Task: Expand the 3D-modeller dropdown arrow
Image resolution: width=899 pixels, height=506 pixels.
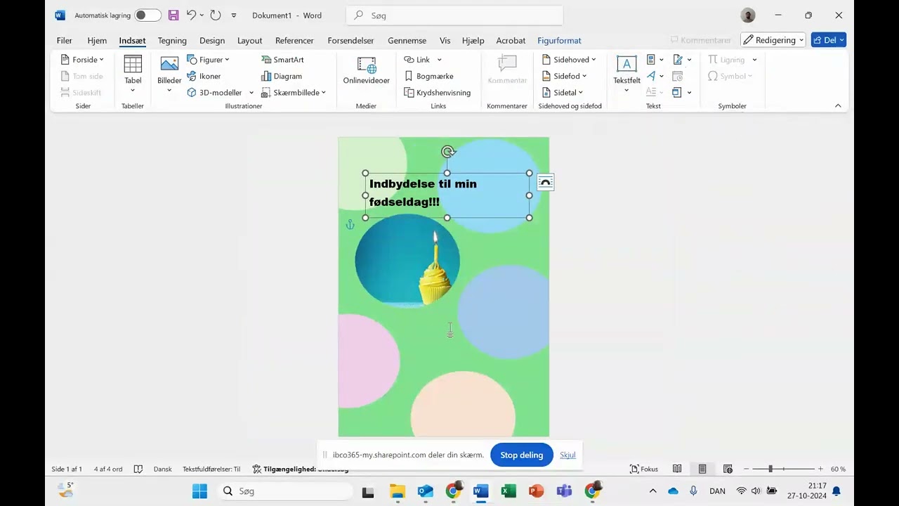Action: click(x=251, y=93)
